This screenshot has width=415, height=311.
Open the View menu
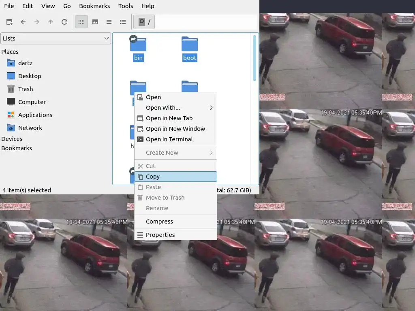click(x=48, y=6)
